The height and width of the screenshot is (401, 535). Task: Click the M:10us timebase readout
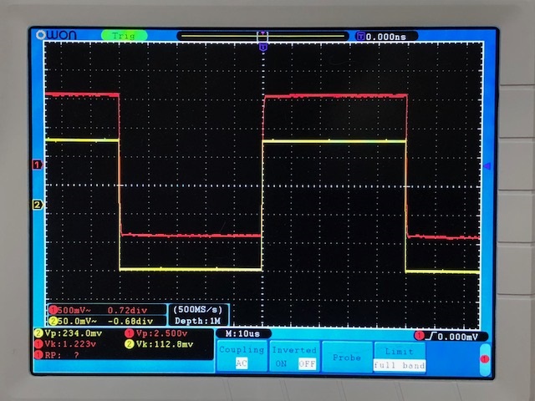(x=242, y=333)
